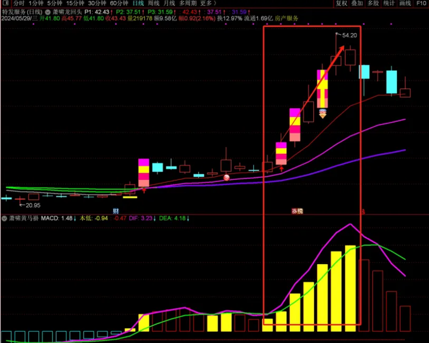
Task: Click the 萧啸黄马褂 MACD indicator settings icon
Action: click(5, 218)
